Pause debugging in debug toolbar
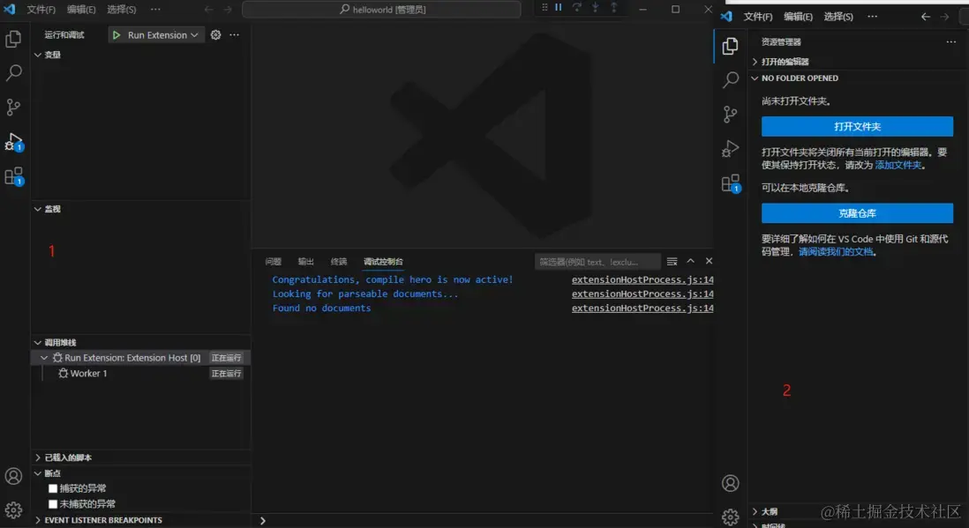969x528 pixels. pos(558,7)
